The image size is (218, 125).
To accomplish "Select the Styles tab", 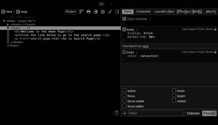I will [128, 11].
